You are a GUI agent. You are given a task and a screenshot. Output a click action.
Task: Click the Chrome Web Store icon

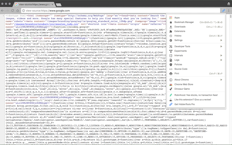pos(171,84)
